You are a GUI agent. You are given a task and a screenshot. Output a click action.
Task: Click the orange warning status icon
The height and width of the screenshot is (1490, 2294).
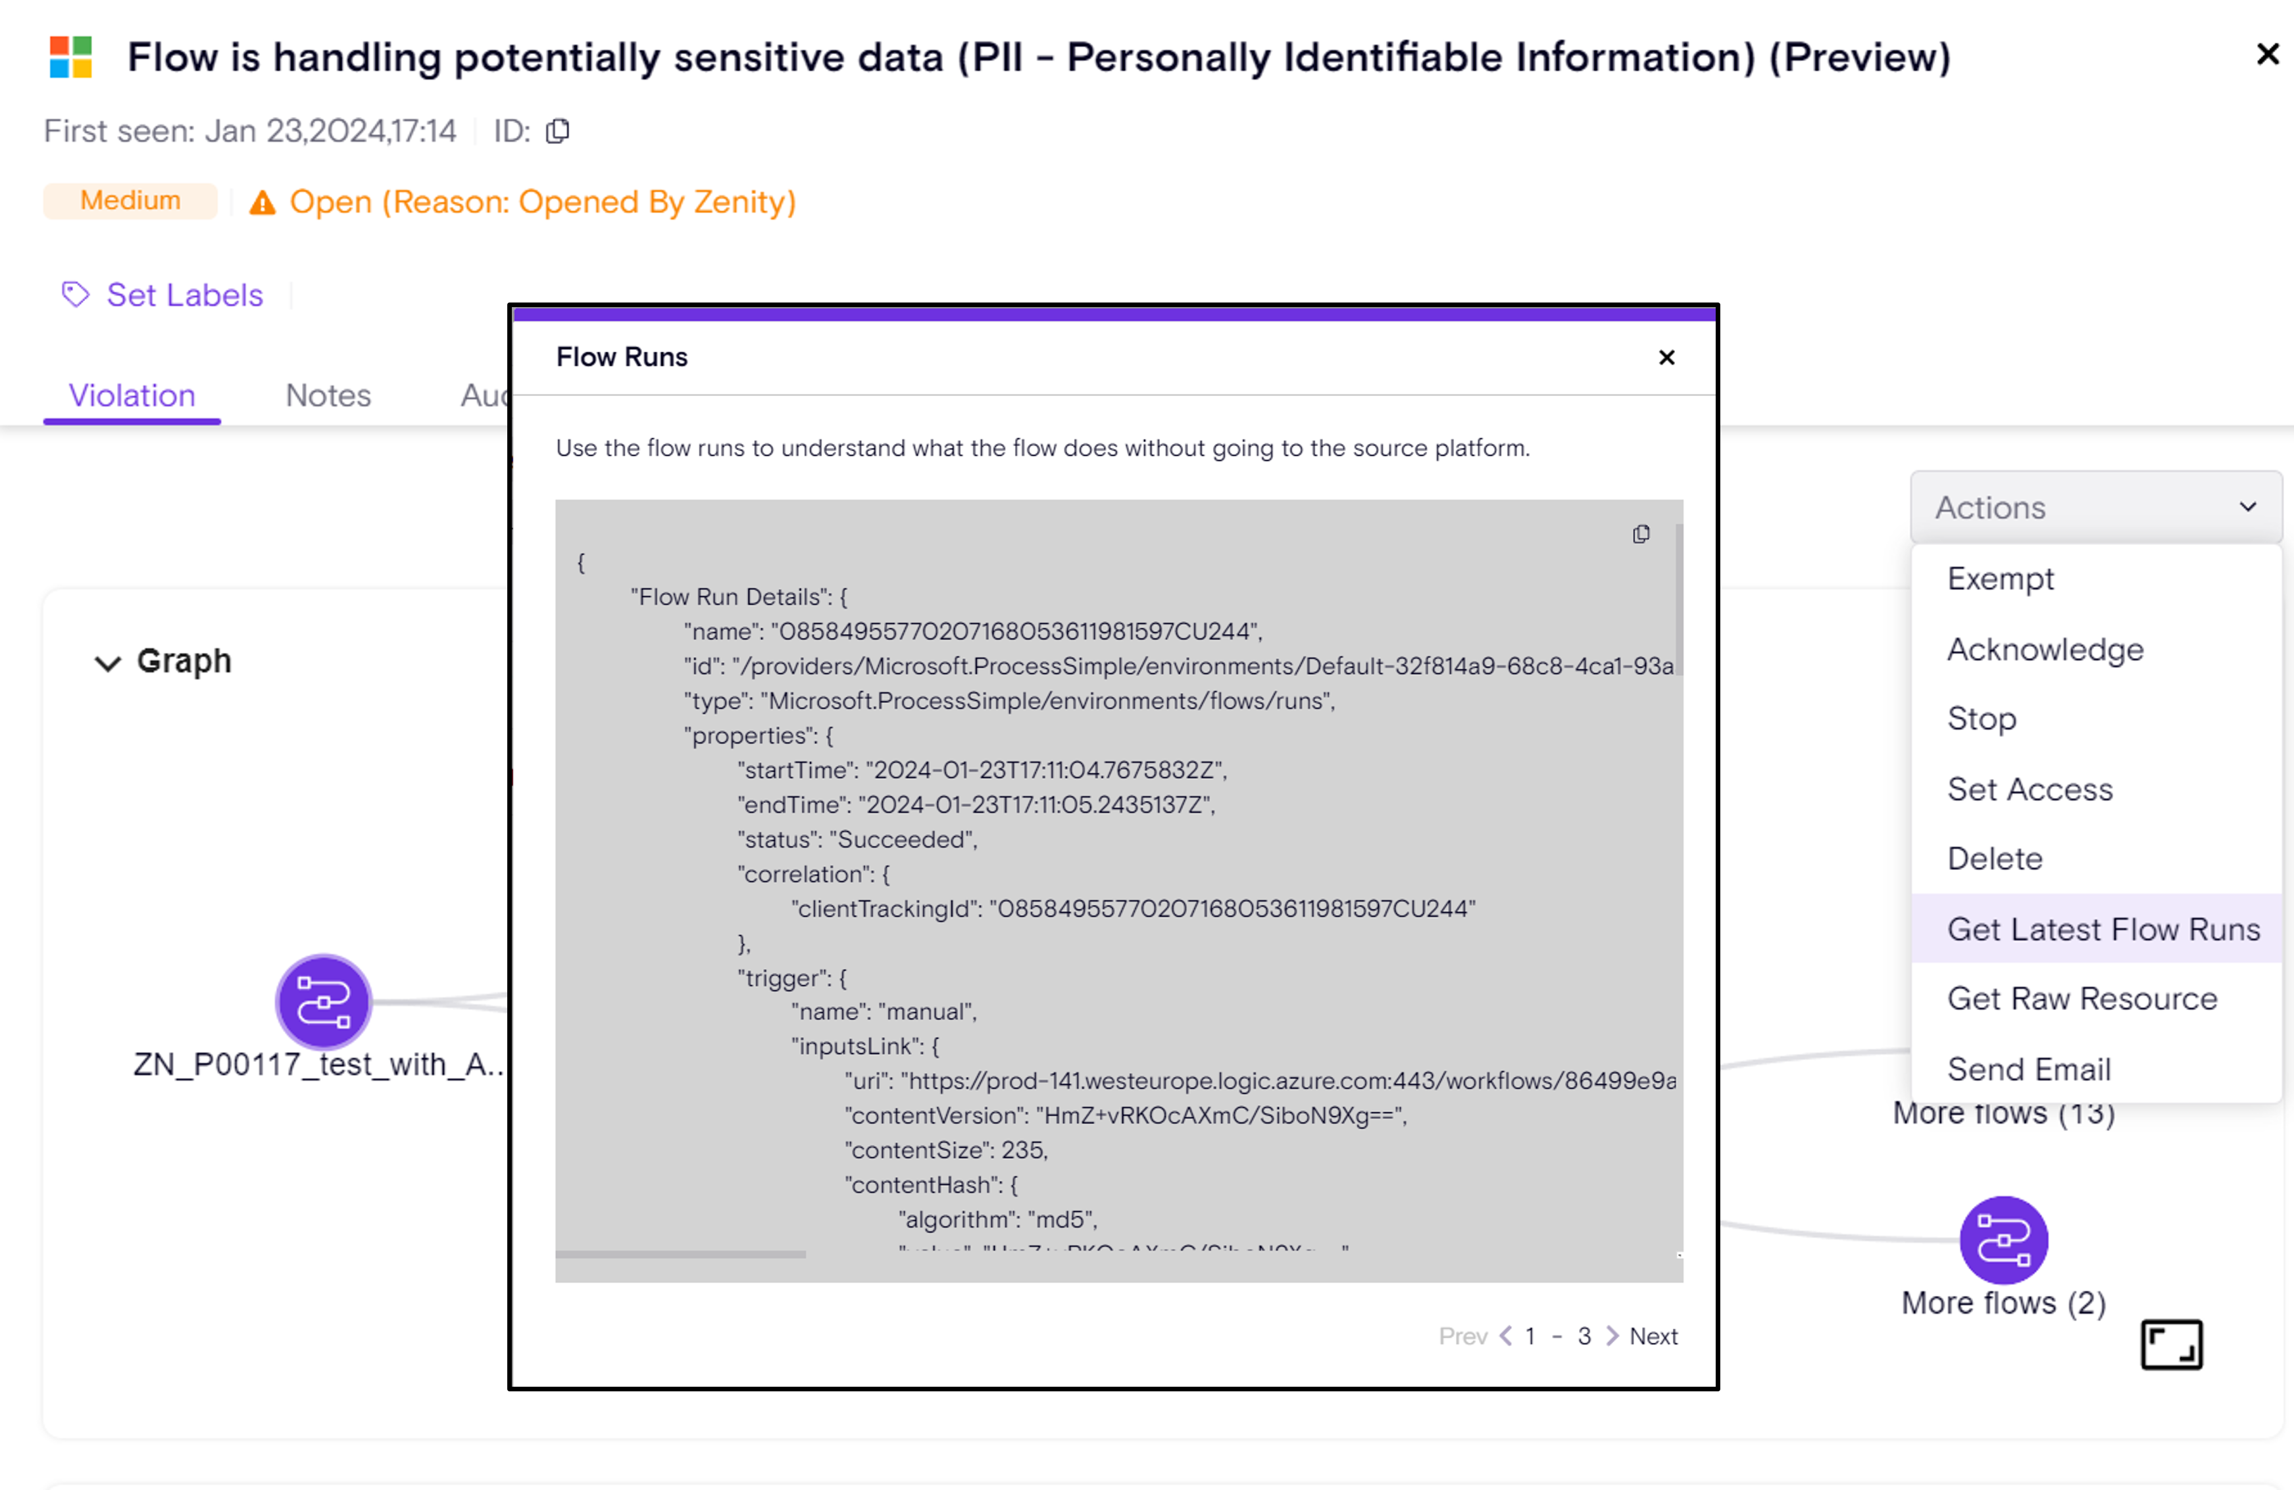[262, 203]
